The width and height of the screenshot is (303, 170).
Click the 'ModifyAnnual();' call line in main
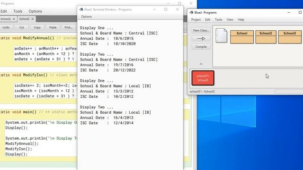tap(22, 144)
